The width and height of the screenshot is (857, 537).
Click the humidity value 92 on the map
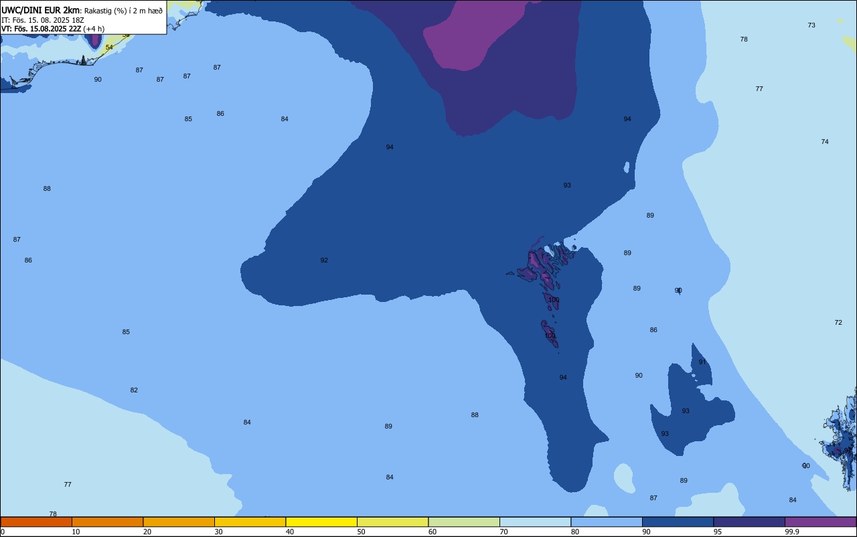[x=324, y=260]
